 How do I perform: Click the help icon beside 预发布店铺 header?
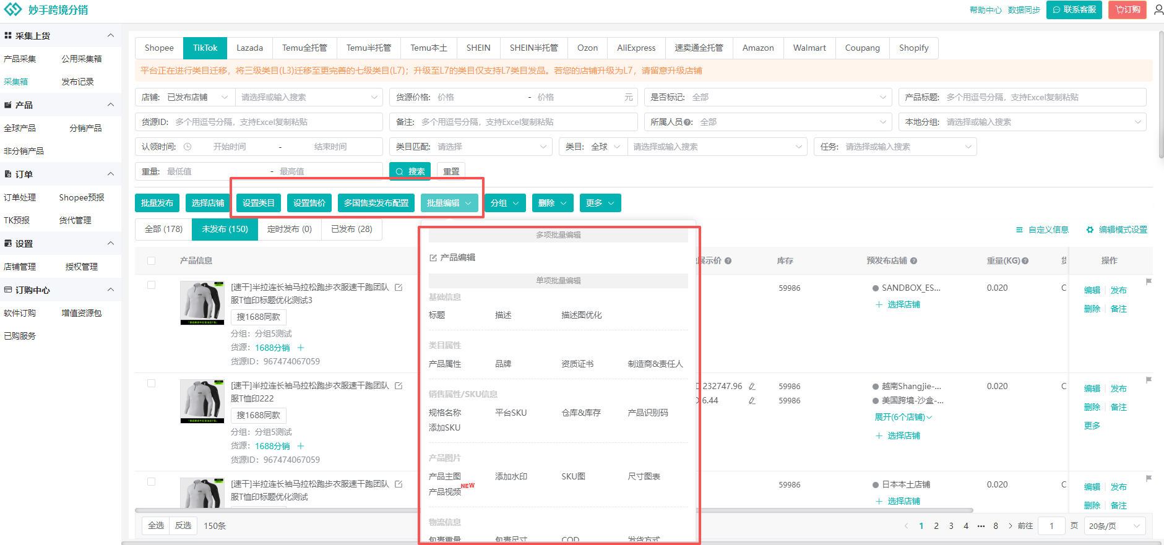(x=914, y=261)
